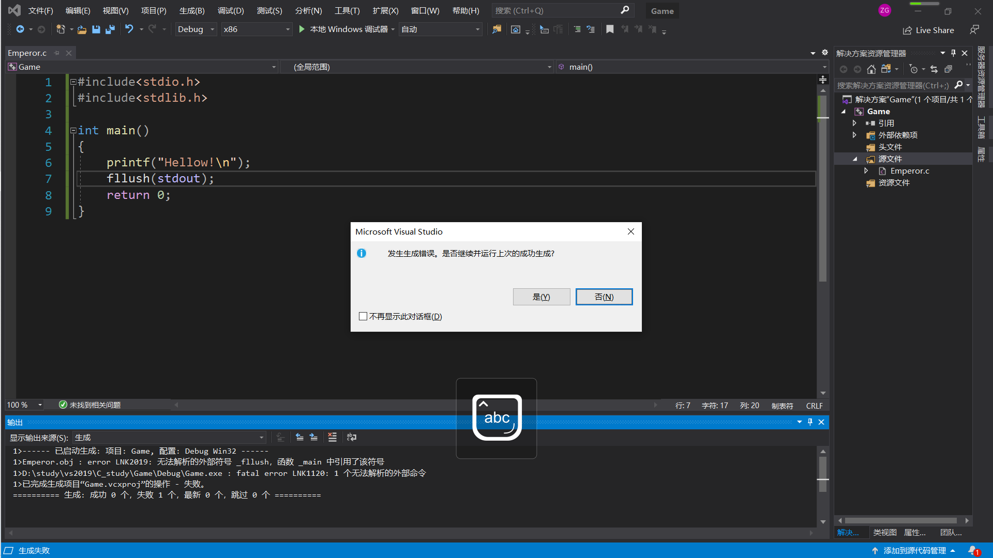Open the 帮助(H) menu
This screenshot has width=993, height=558.
pos(465,10)
